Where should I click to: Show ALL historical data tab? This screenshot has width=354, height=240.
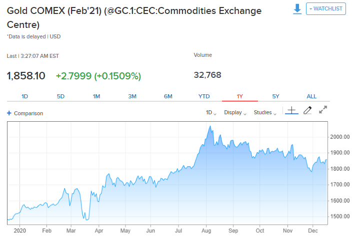(x=311, y=96)
